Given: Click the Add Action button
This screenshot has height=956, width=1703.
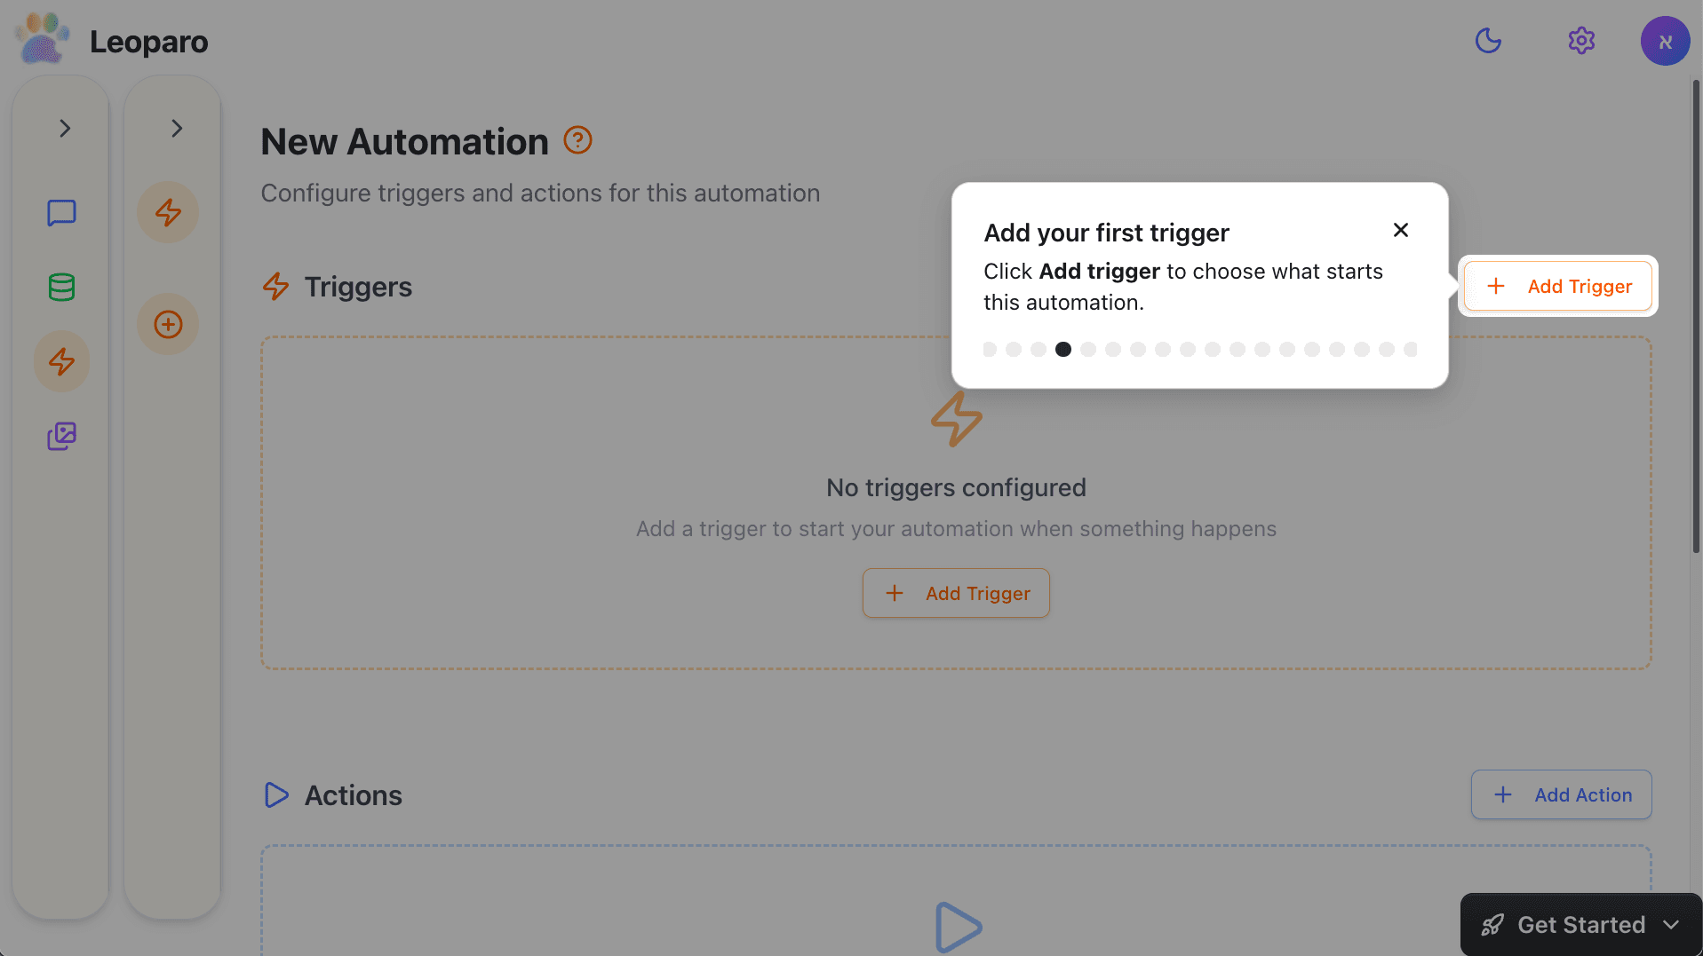Looking at the screenshot, I should click(x=1561, y=794).
